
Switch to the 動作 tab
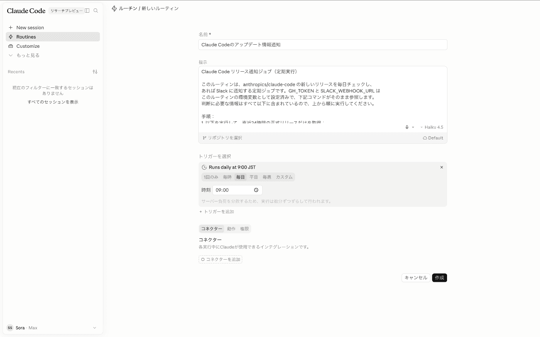231,229
